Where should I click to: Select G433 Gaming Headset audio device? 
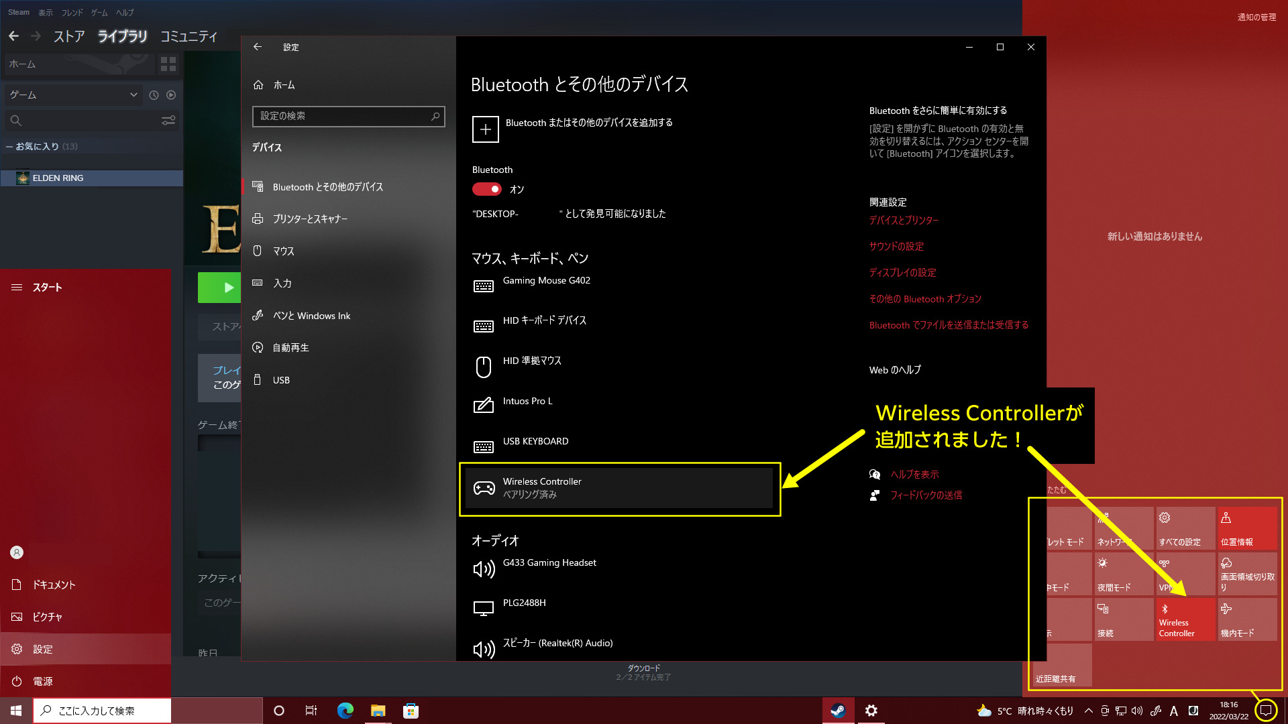(x=549, y=563)
